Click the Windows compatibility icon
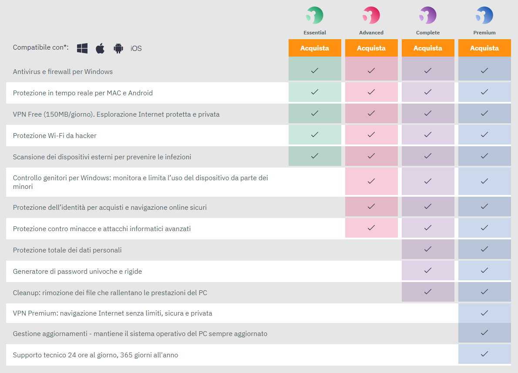Viewport: 518px width, 373px height. click(82, 48)
